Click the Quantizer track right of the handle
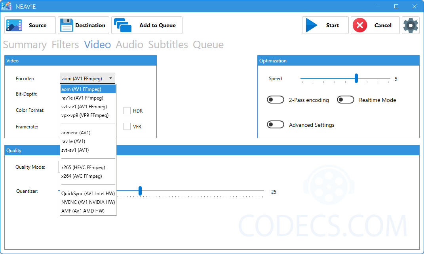The width and height of the screenshot is (424, 254). (x=203, y=191)
